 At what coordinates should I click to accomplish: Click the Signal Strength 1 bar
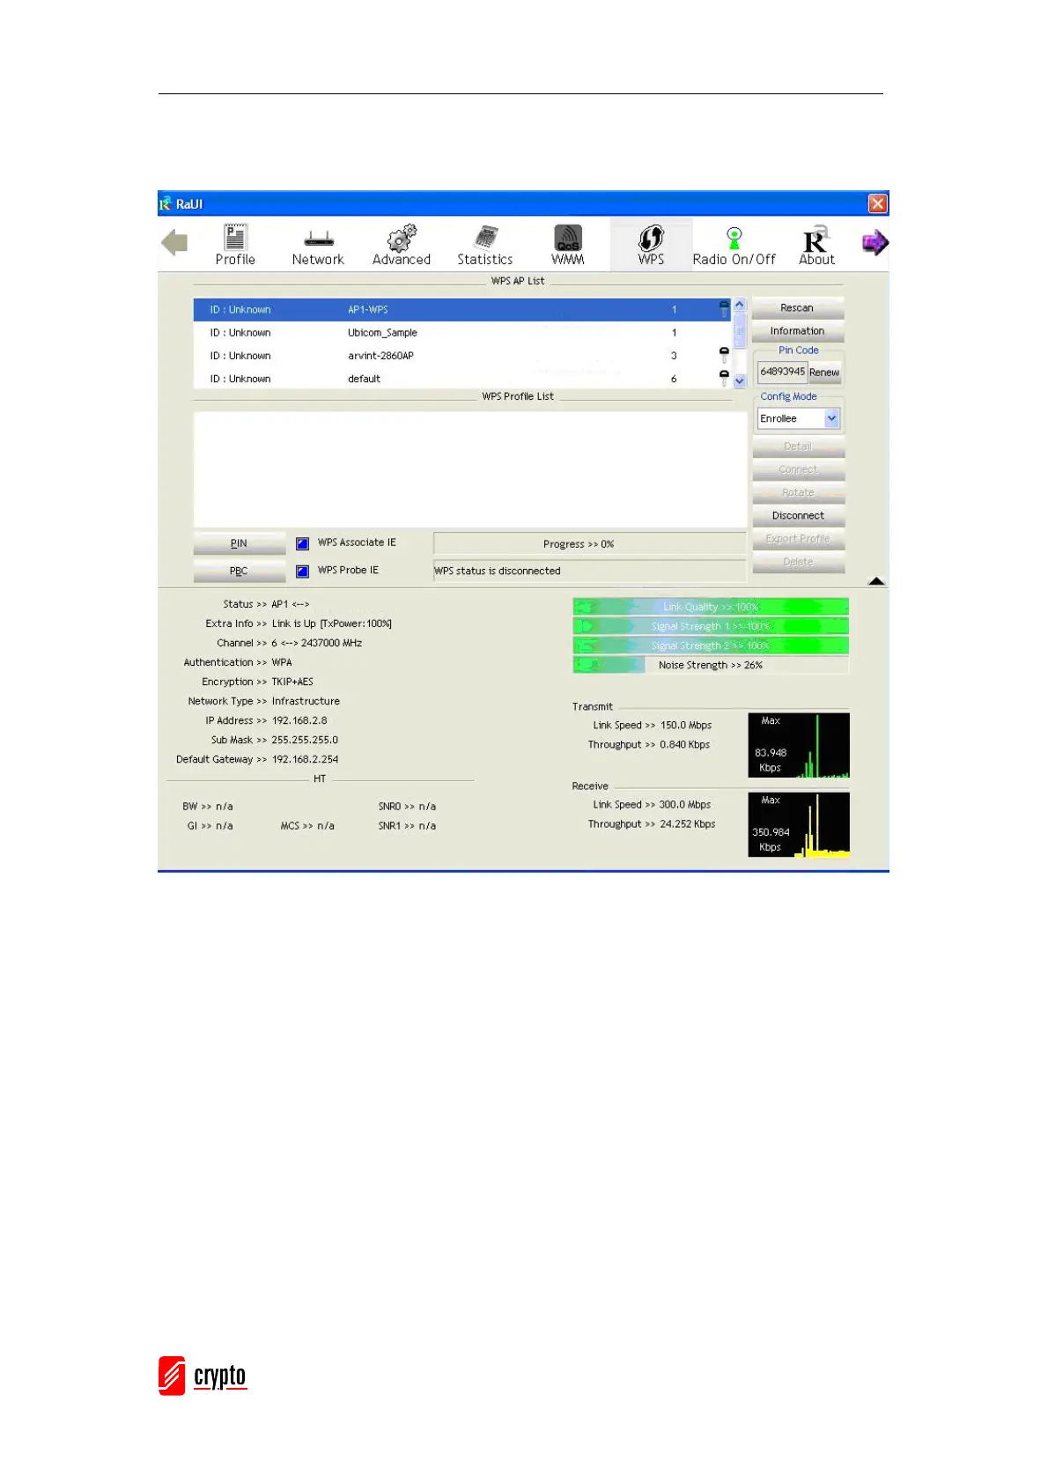(x=711, y=626)
